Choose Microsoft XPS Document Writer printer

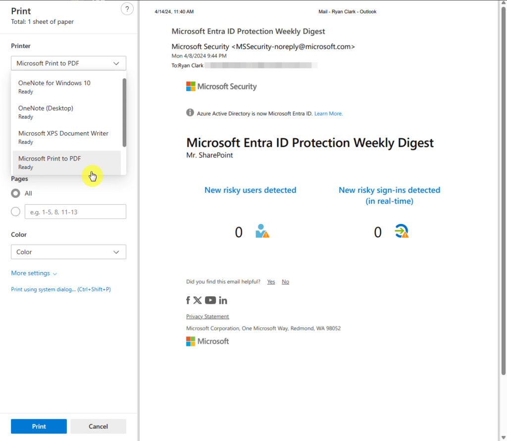[67, 138]
